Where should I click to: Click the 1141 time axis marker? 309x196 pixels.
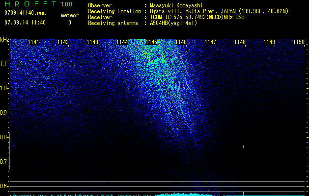pos(34,42)
